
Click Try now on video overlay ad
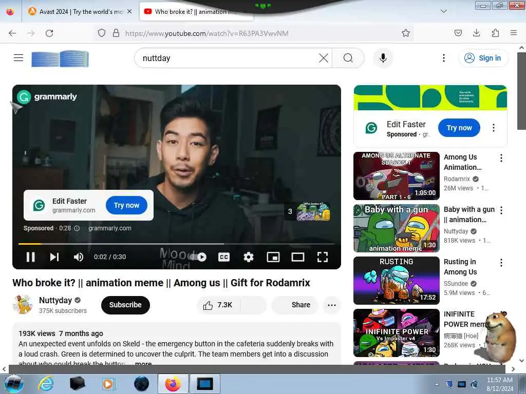pyautogui.click(x=126, y=205)
